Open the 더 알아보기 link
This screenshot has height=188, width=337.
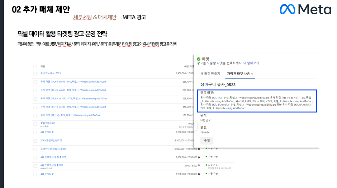pyautogui.click(x=251, y=63)
